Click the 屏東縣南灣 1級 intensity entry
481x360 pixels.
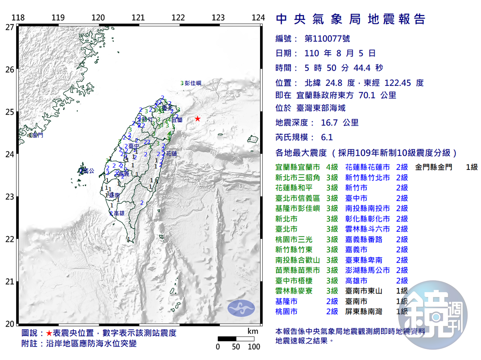[x=376, y=312]
